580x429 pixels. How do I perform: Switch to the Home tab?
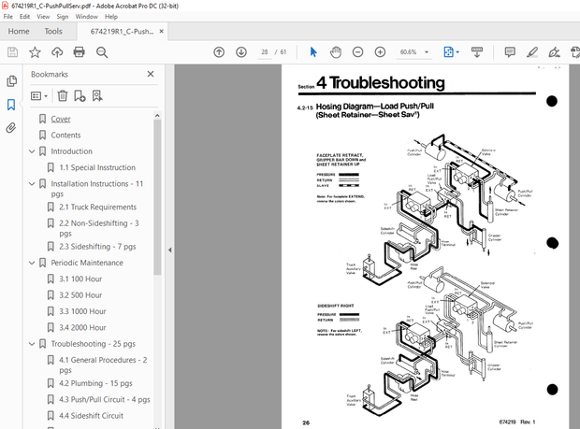(19, 32)
